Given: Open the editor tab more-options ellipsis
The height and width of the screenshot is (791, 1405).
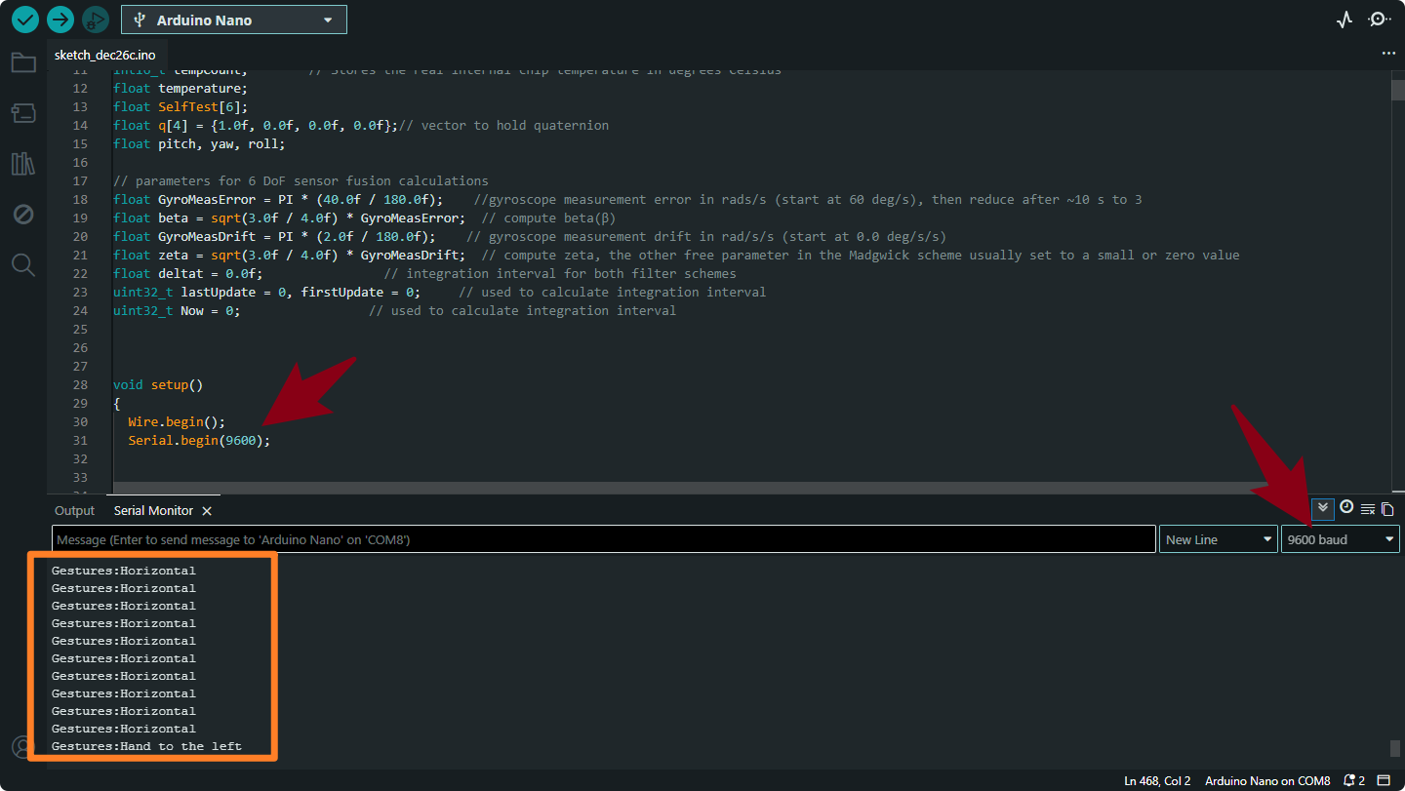Looking at the screenshot, I should tap(1388, 54).
